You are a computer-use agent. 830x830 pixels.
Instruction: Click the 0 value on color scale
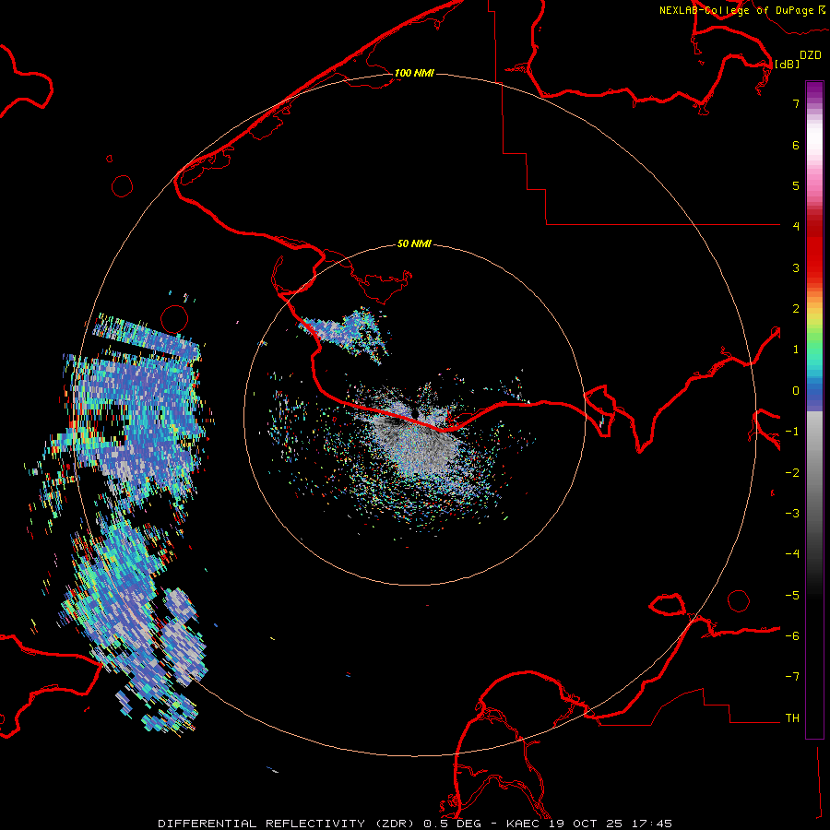pos(796,391)
